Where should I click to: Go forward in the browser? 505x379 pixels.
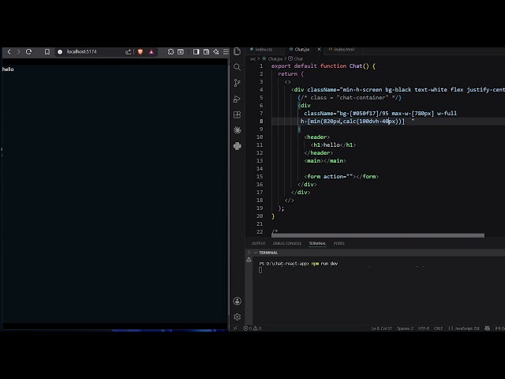coord(18,51)
